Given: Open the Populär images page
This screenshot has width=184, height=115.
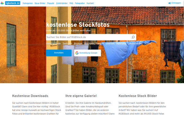Looking at the screenshot, I should (x=51, y=3).
